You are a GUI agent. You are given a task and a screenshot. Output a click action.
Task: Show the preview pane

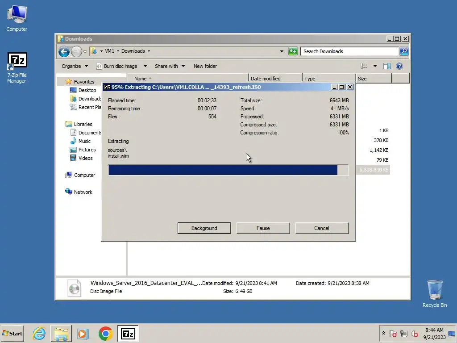click(387, 66)
